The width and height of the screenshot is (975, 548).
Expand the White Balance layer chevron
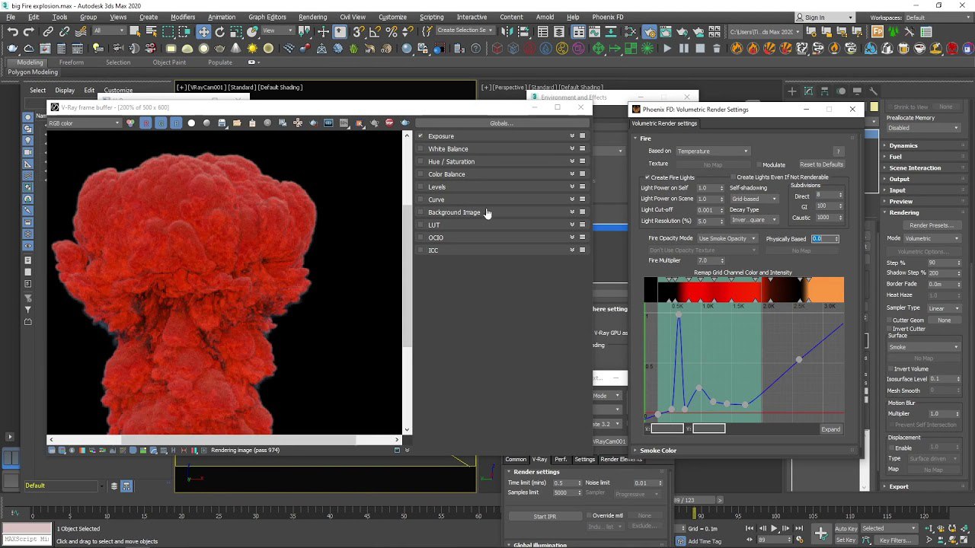point(572,148)
